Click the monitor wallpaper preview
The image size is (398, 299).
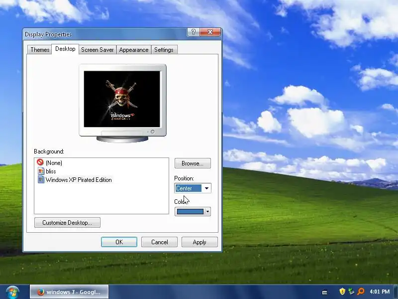click(x=122, y=99)
